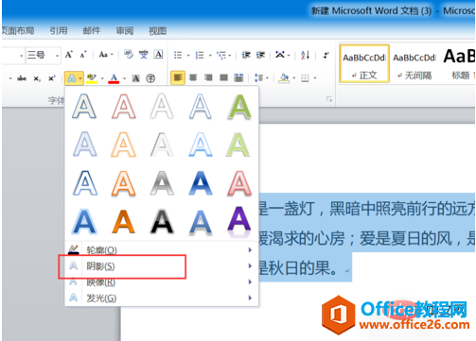The image size is (476, 341).
Task: Toggle Character Shading
Action: tap(135, 78)
